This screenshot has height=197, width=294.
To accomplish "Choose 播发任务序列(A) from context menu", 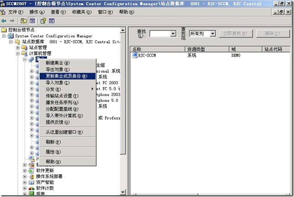I will (68, 102).
